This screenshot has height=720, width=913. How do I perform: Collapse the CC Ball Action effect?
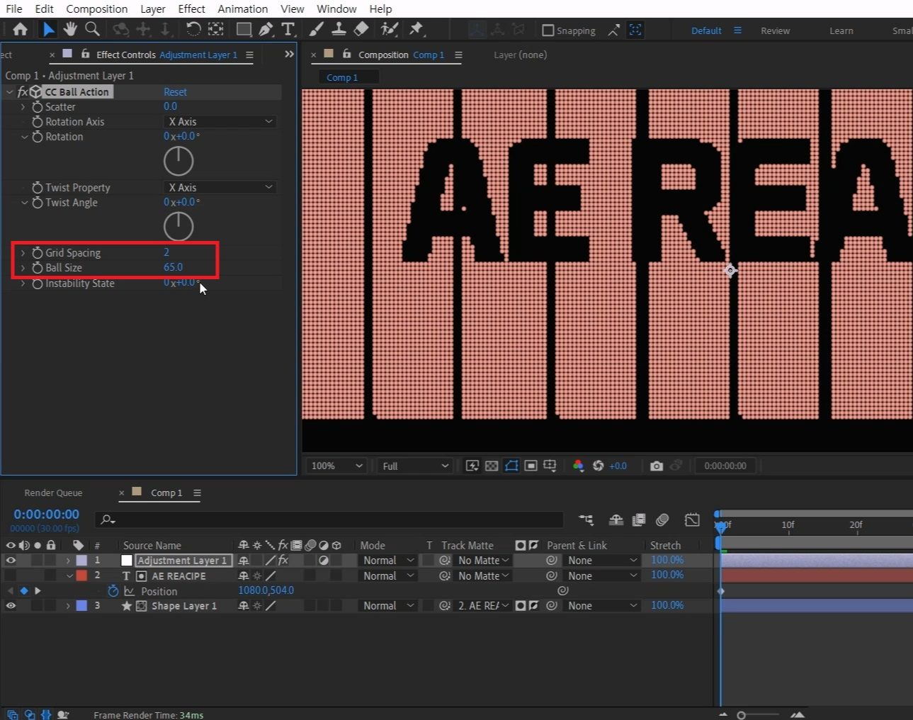(x=9, y=92)
